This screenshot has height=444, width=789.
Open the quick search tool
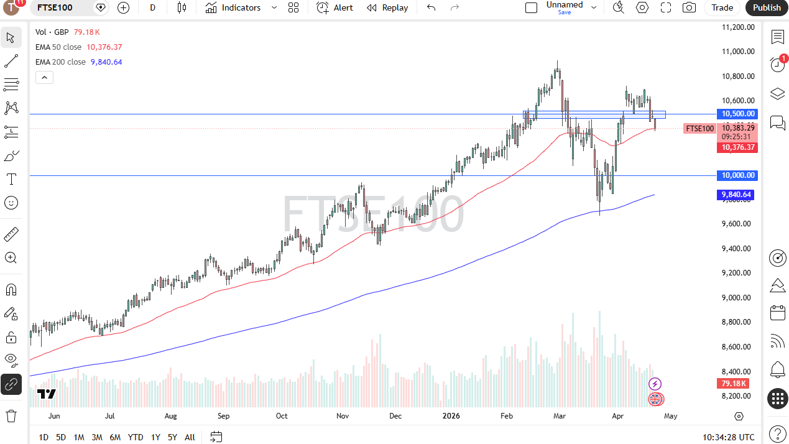(x=618, y=7)
